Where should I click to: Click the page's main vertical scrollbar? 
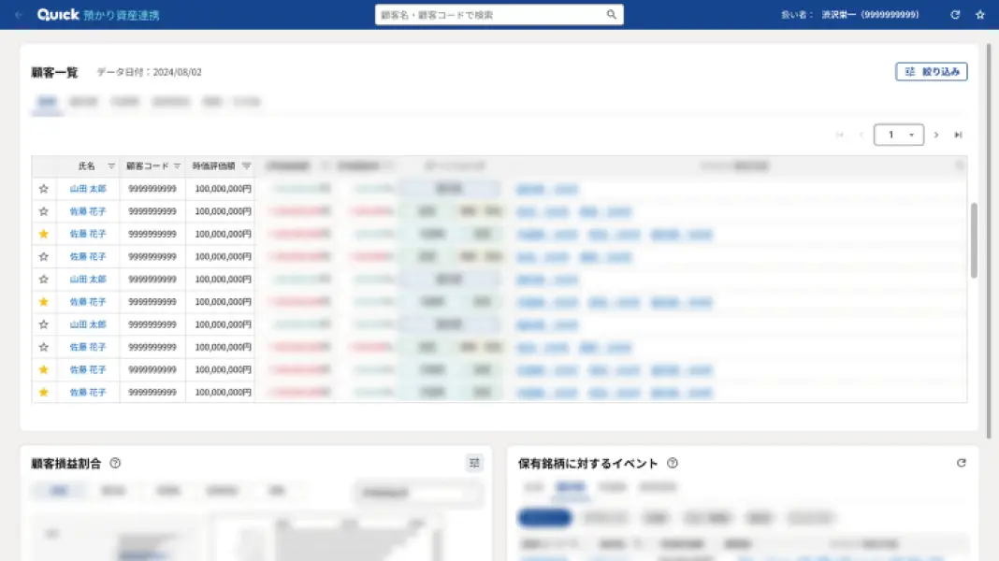click(989, 241)
